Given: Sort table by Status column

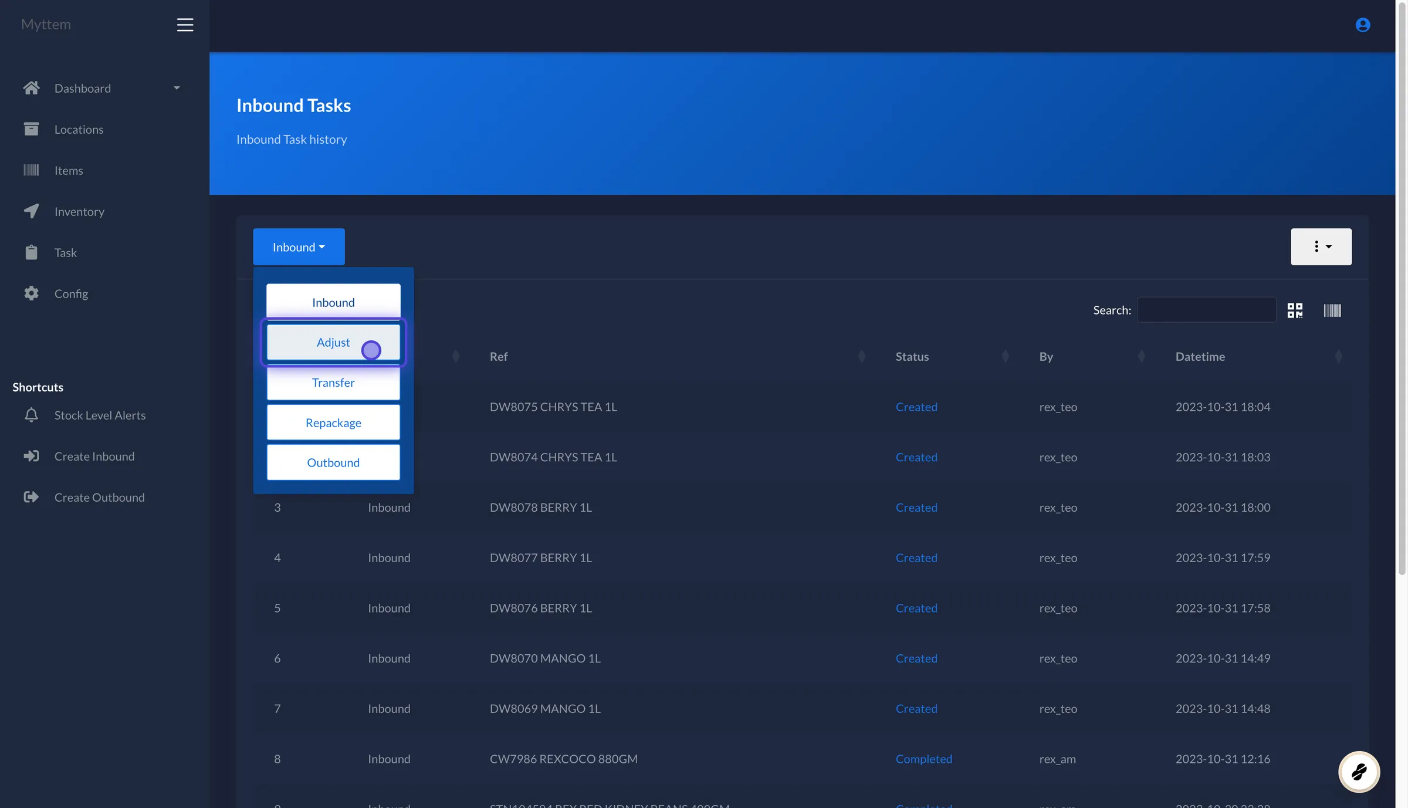Looking at the screenshot, I should [x=1005, y=357].
